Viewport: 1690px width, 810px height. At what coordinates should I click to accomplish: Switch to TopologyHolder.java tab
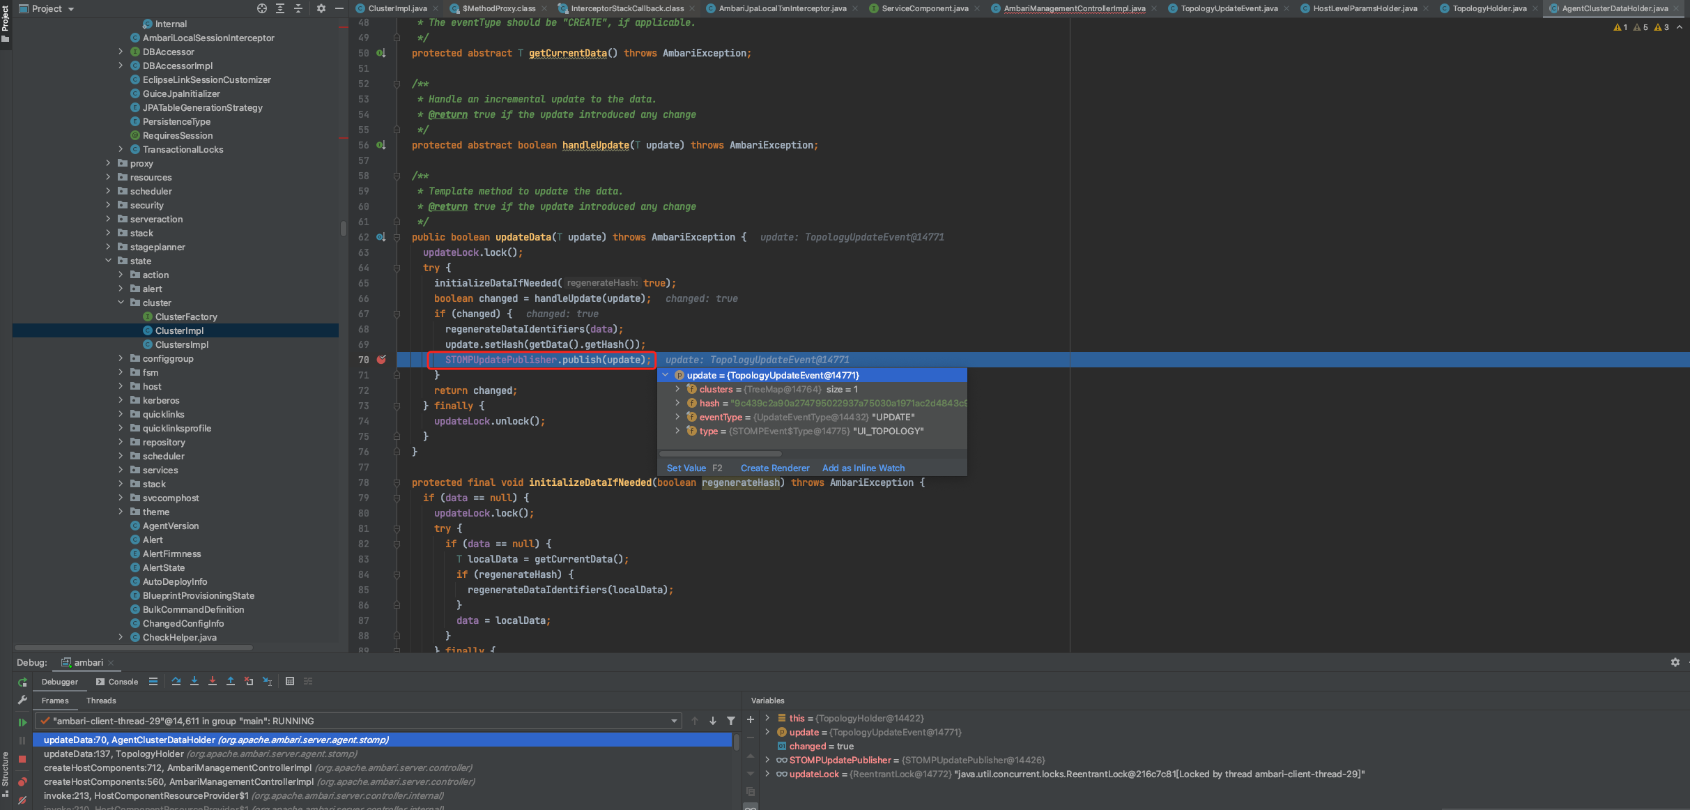click(x=1489, y=8)
